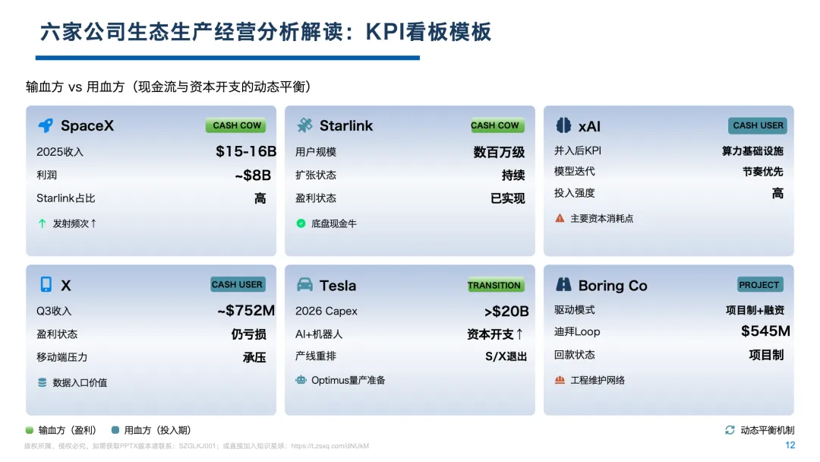Click the green arrow beside 发射频次

(x=43, y=223)
